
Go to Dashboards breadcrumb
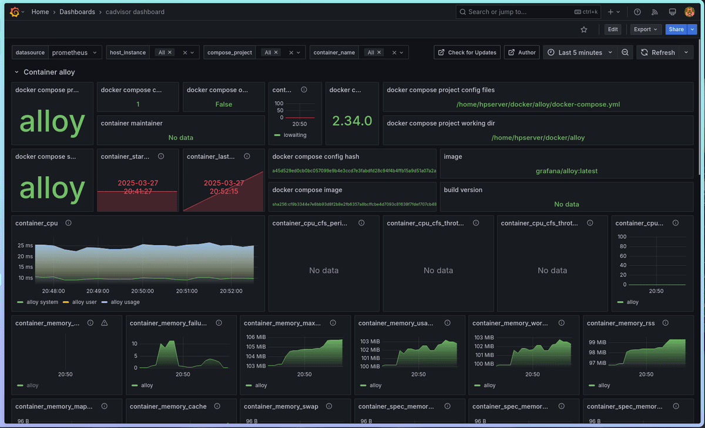pyautogui.click(x=77, y=12)
